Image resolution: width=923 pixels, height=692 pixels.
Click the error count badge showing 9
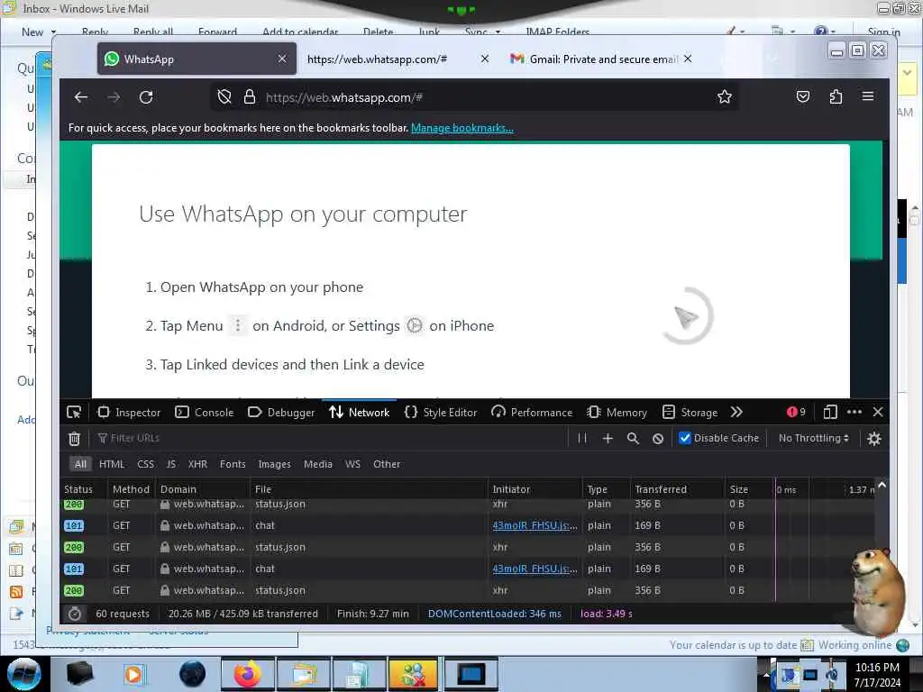(x=796, y=412)
